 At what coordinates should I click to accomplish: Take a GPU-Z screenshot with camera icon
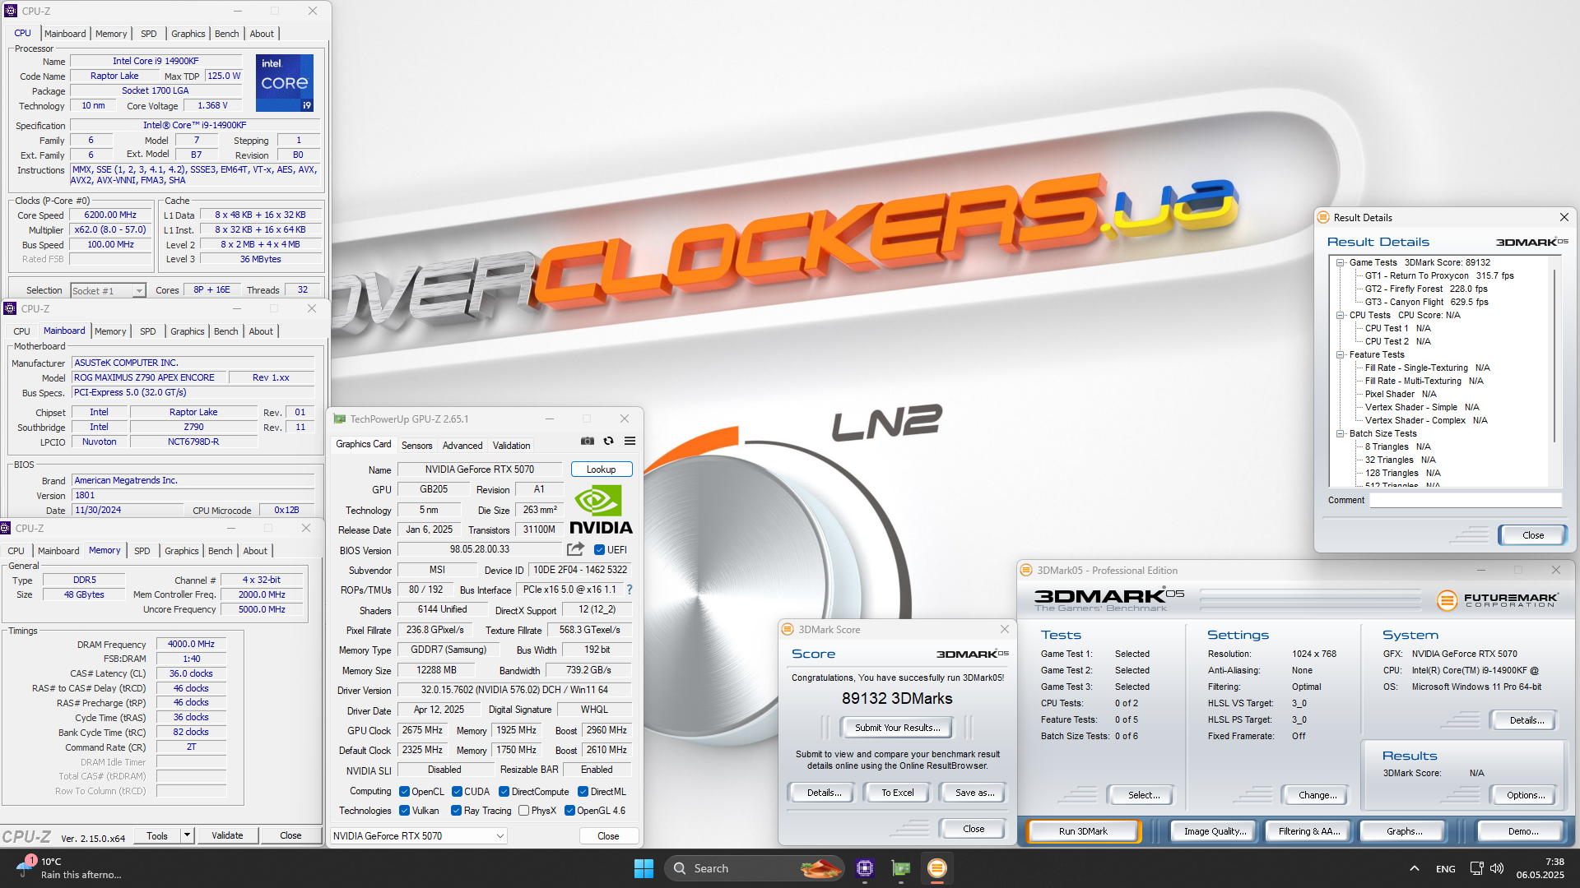(588, 442)
